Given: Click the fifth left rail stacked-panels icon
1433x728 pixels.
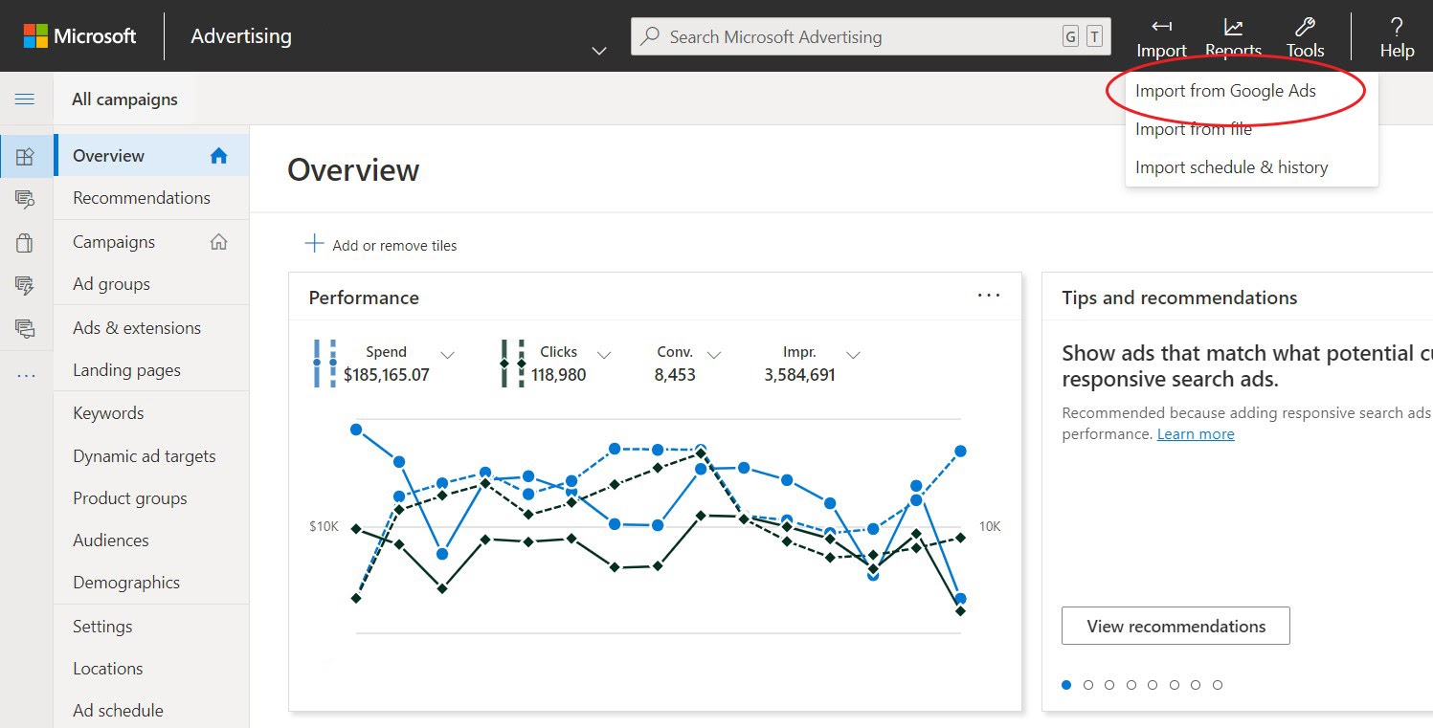Looking at the screenshot, I should (x=26, y=328).
